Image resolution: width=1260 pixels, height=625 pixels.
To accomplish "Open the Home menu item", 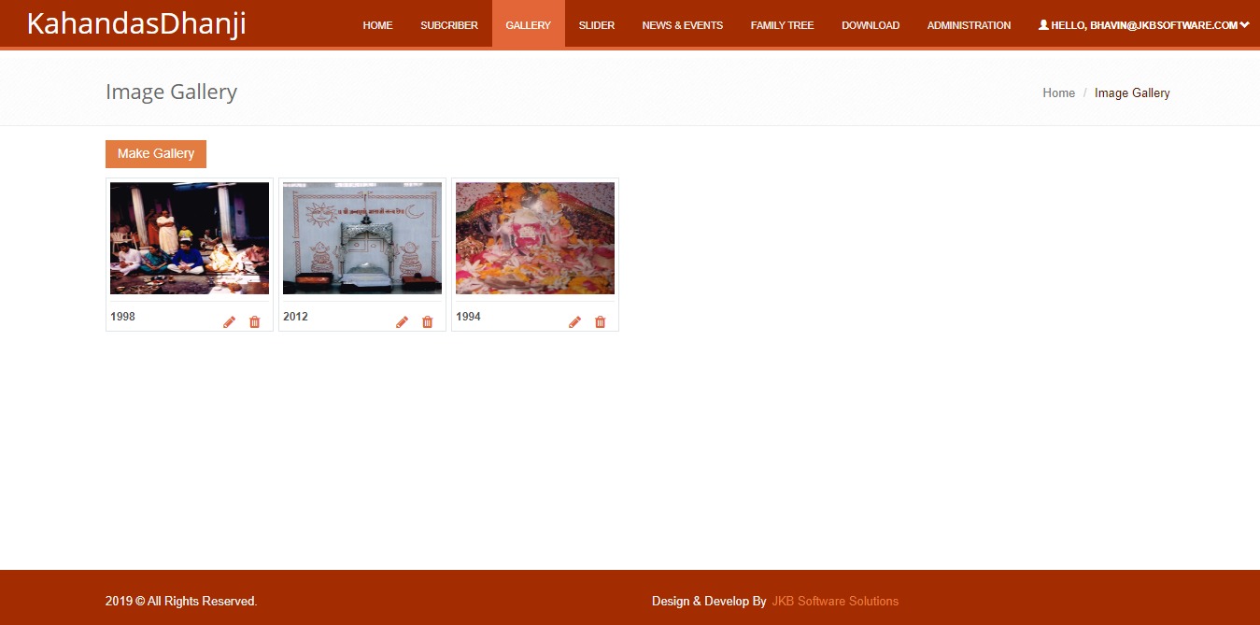I will [x=377, y=25].
